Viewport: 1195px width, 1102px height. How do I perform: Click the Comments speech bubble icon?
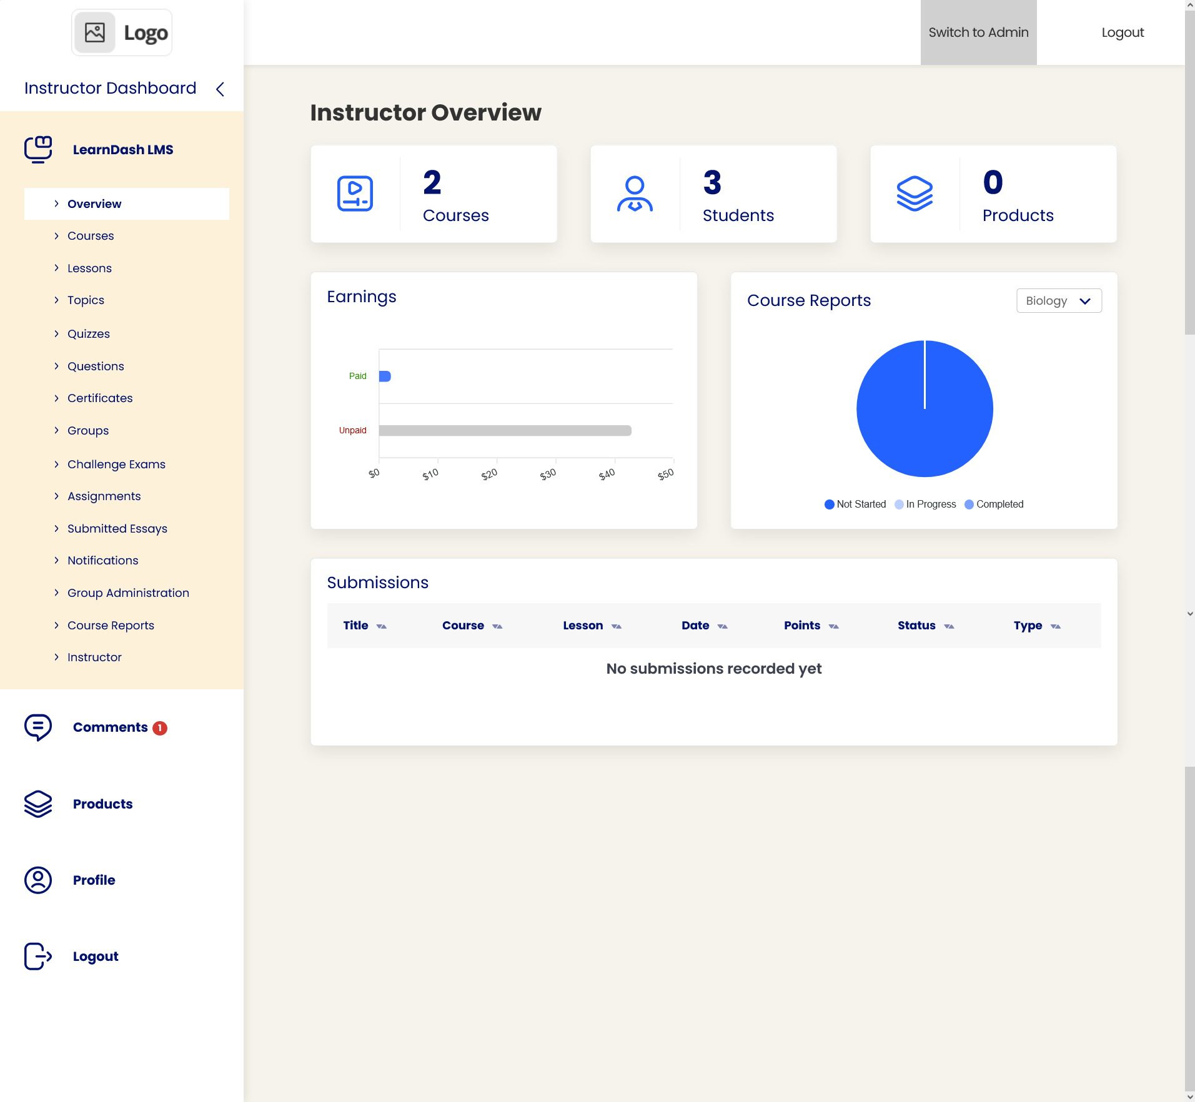click(38, 727)
